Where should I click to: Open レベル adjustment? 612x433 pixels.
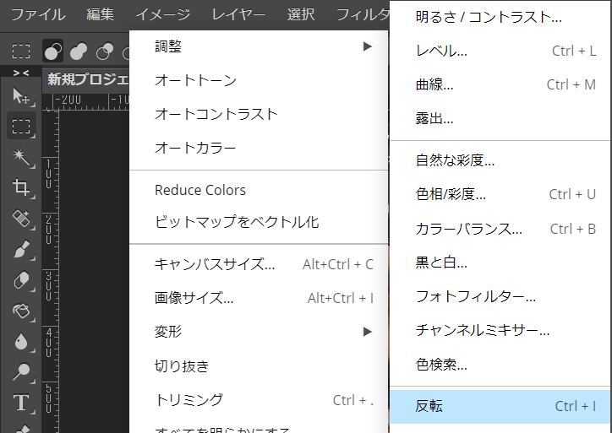coord(500,51)
